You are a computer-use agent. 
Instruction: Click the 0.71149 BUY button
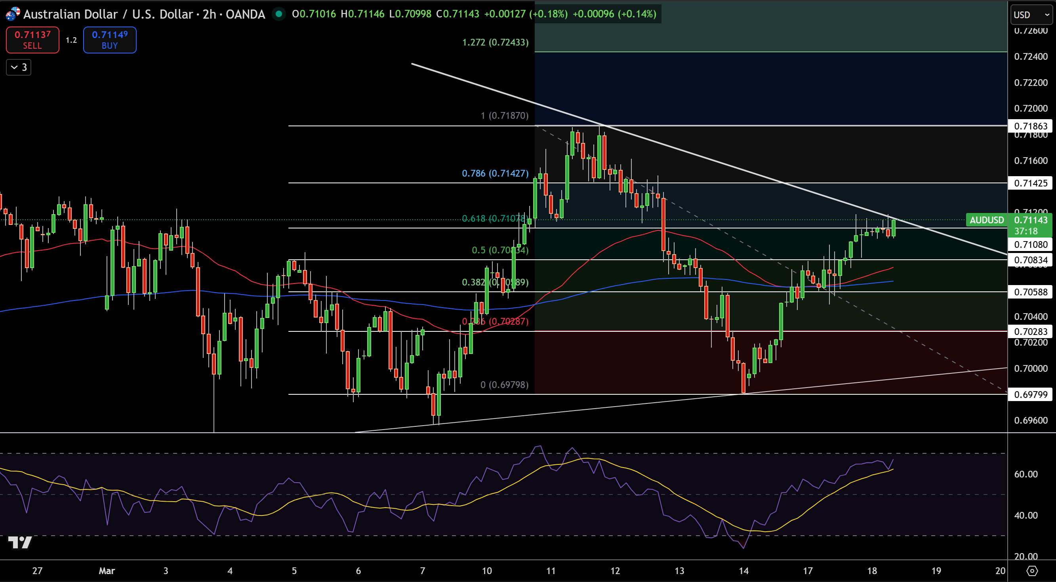pos(110,40)
